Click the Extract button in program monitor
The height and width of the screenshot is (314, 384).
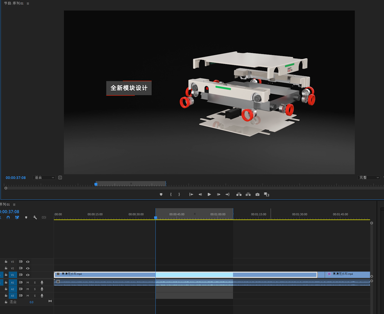point(248,195)
